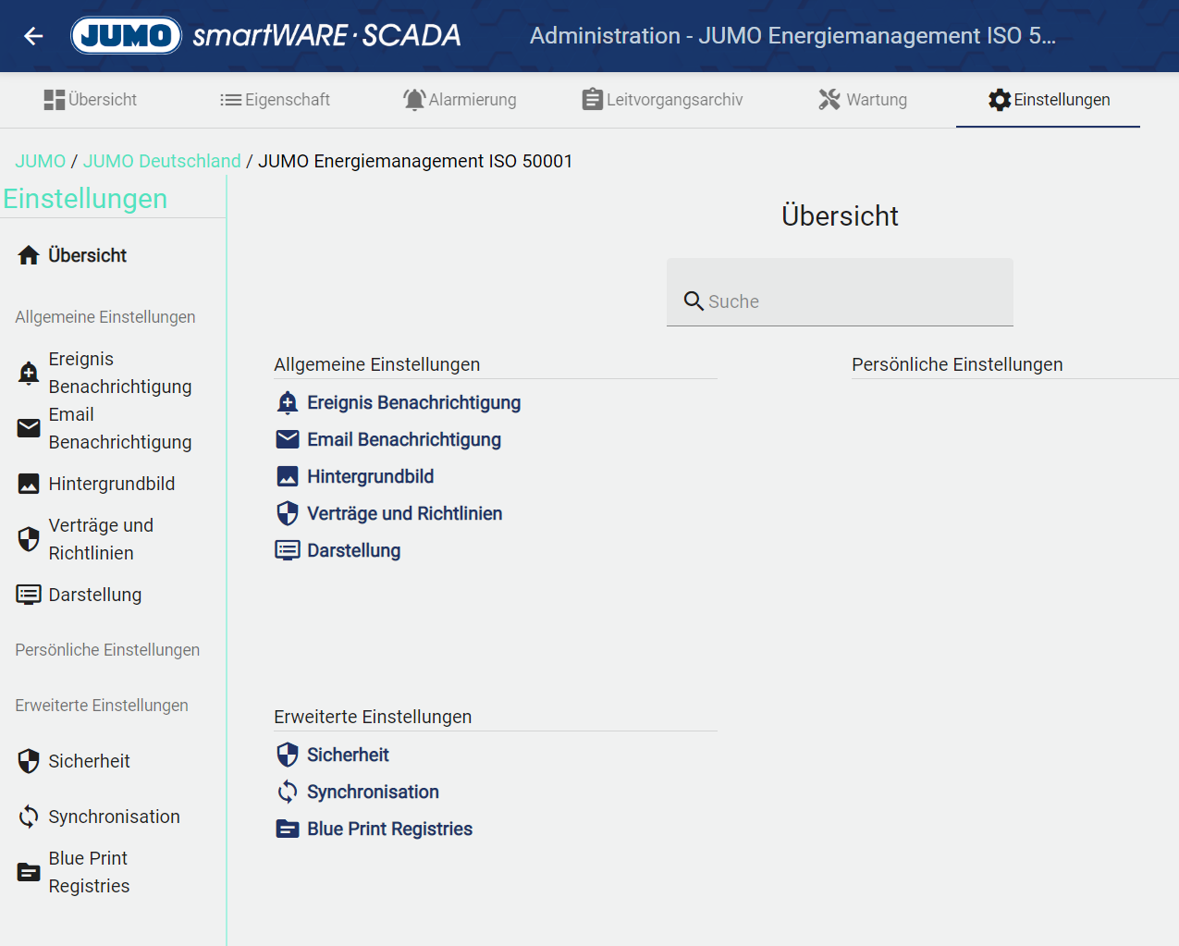
Task: Click the image icon beside Hintergrundbild in main list
Action: pos(288,477)
